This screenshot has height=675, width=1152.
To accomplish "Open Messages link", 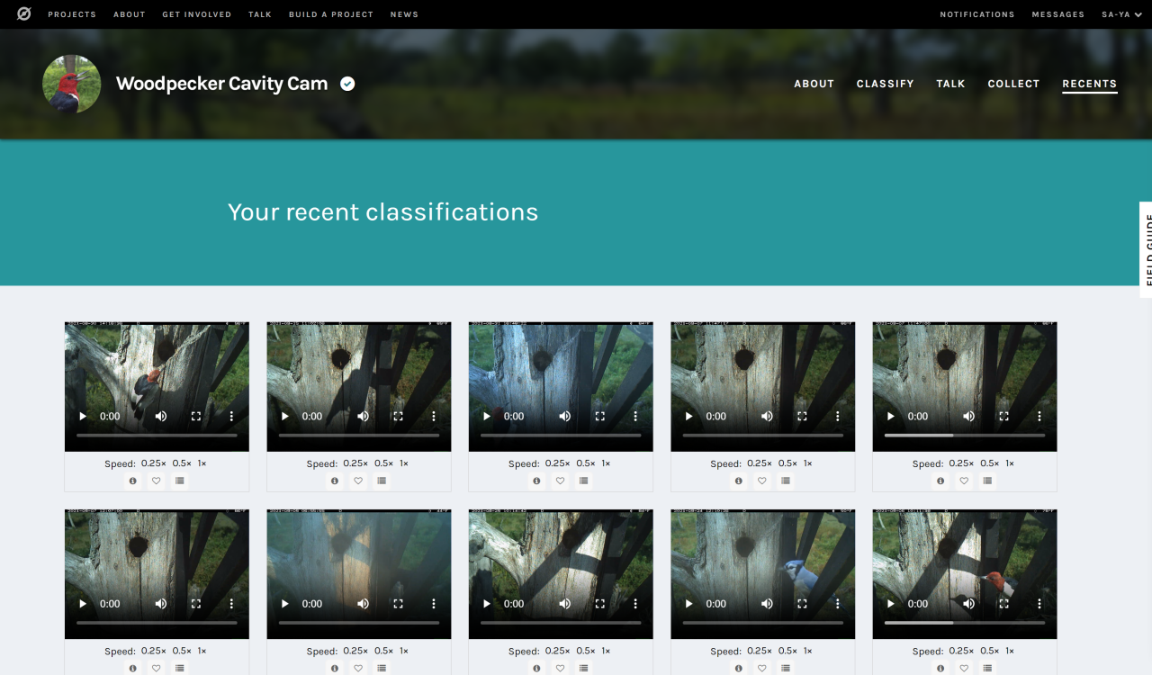I will click(x=1058, y=14).
